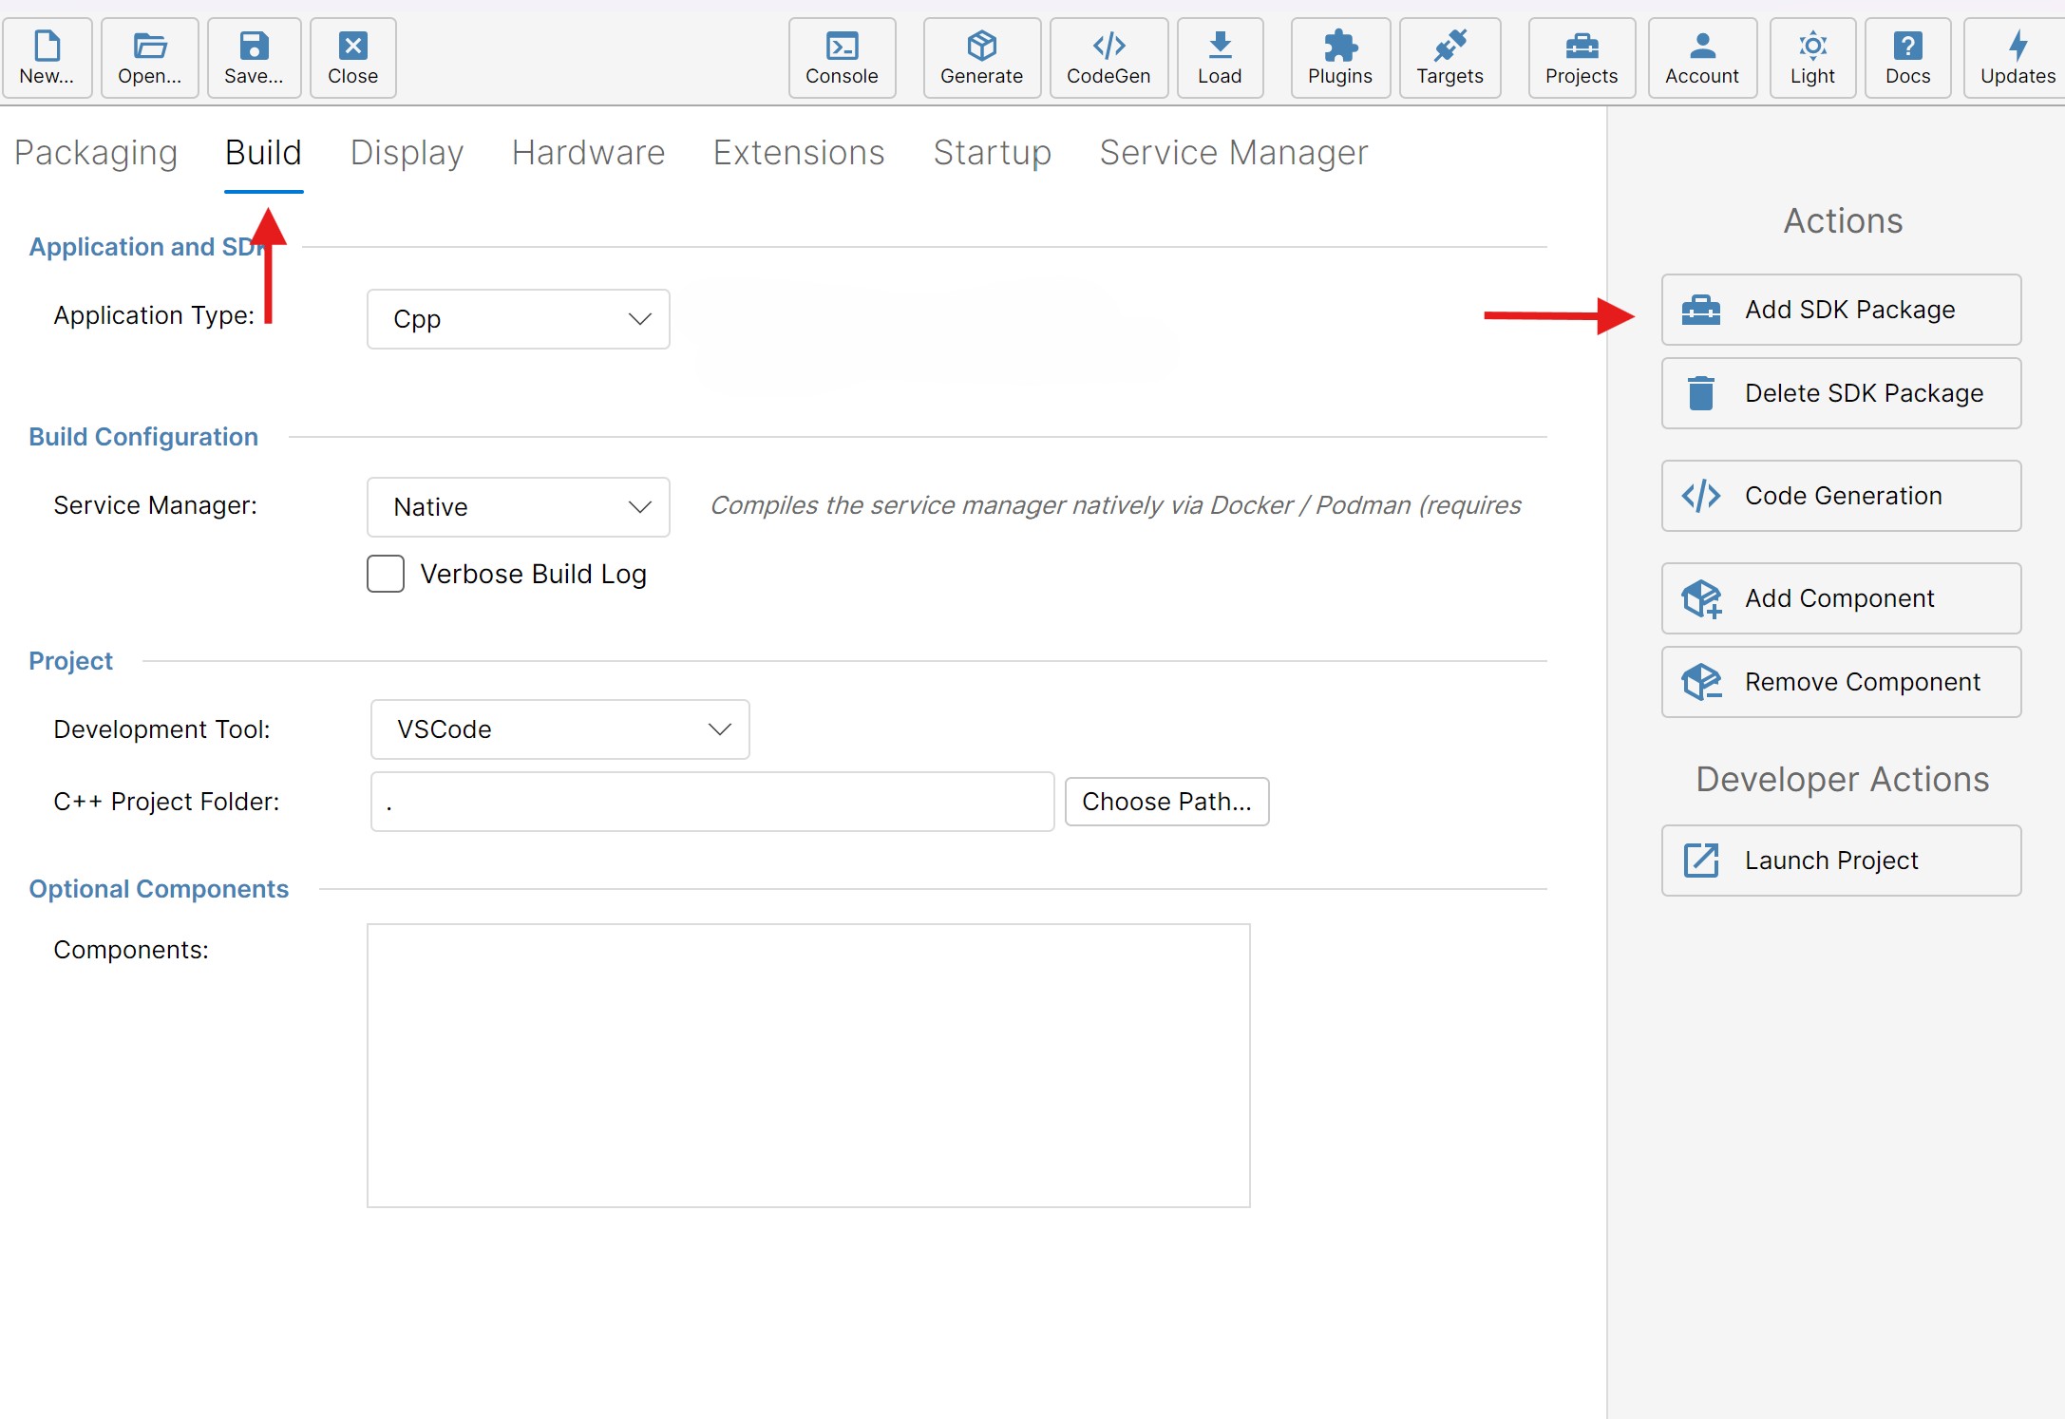Check for Updates via lightning icon
2065x1419 pixels.
coord(2017,58)
